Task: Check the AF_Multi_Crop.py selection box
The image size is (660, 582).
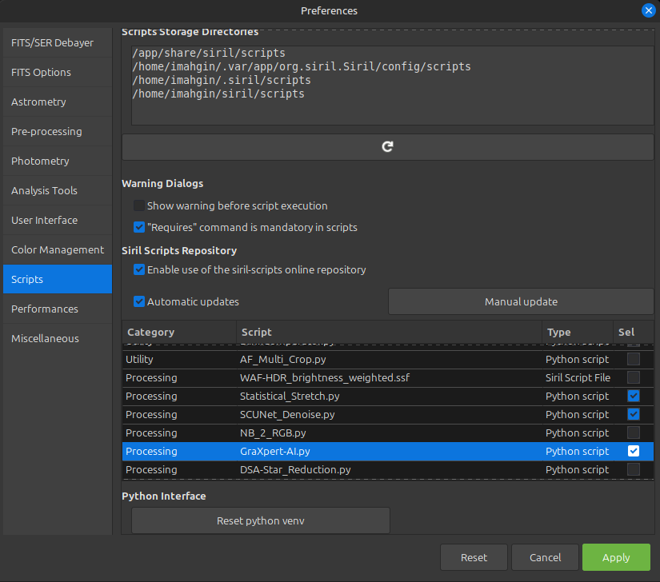Action: click(634, 359)
